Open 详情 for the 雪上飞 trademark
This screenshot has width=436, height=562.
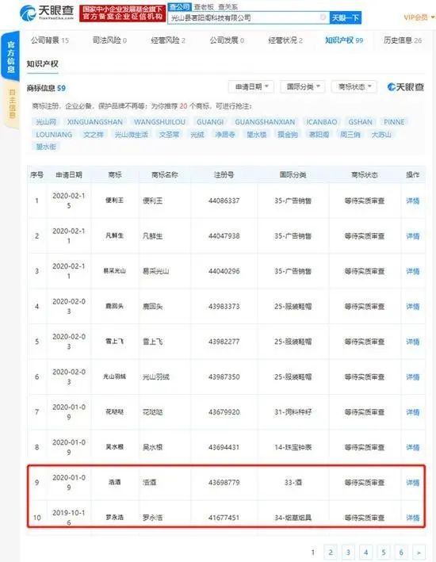tap(413, 342)
